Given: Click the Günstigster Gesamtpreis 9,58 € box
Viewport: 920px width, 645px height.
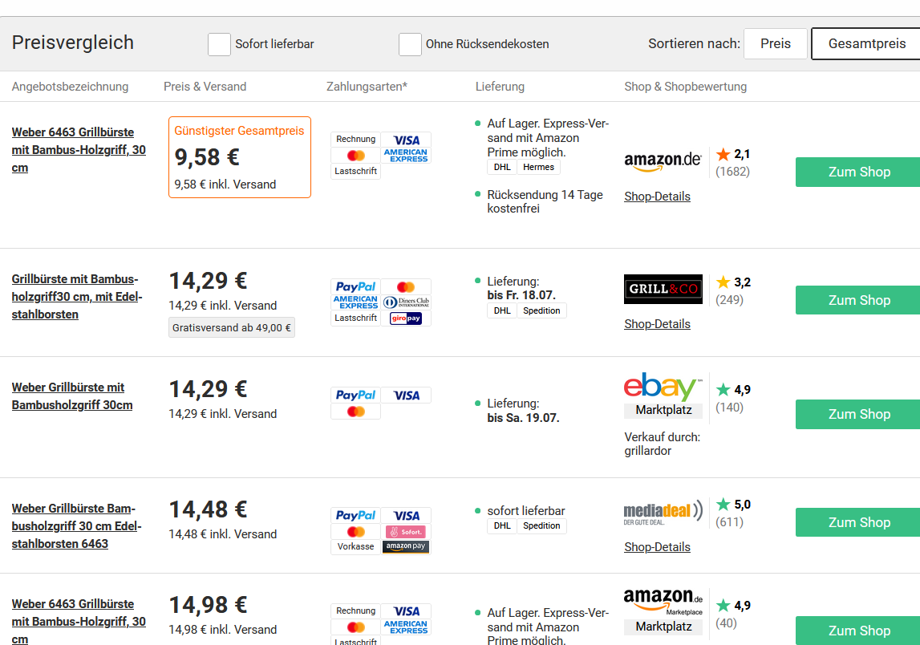Looking at the screenshot, I should click(239, 157).
